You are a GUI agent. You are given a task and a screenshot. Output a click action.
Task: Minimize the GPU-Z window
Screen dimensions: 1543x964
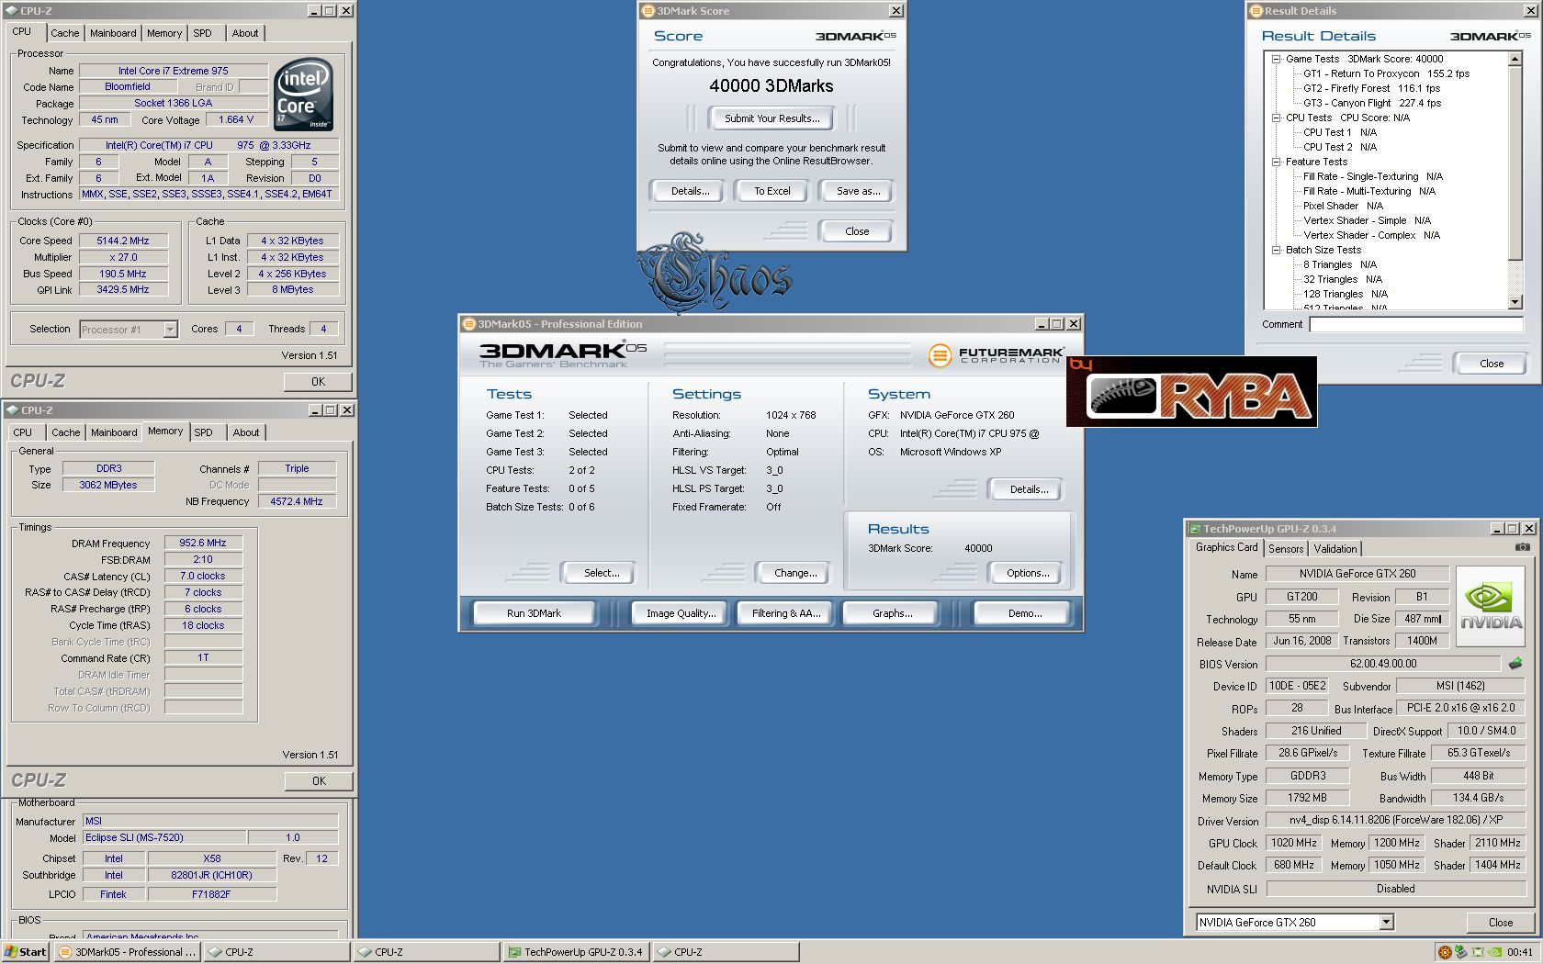coord(1496,529)
